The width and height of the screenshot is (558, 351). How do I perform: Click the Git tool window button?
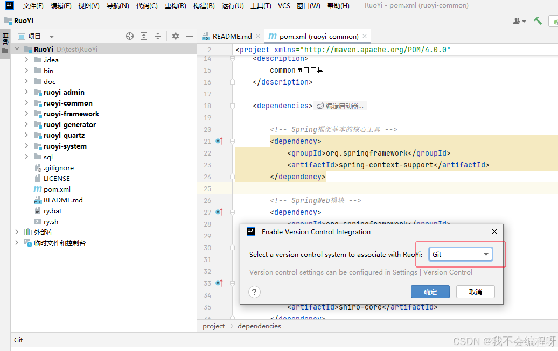(18, 340)
